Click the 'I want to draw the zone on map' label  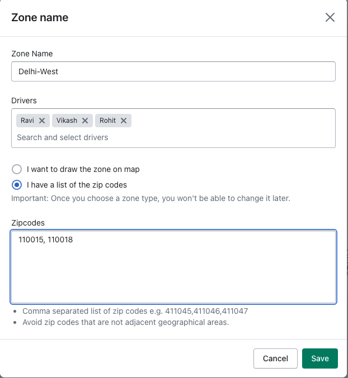[83, 169]
